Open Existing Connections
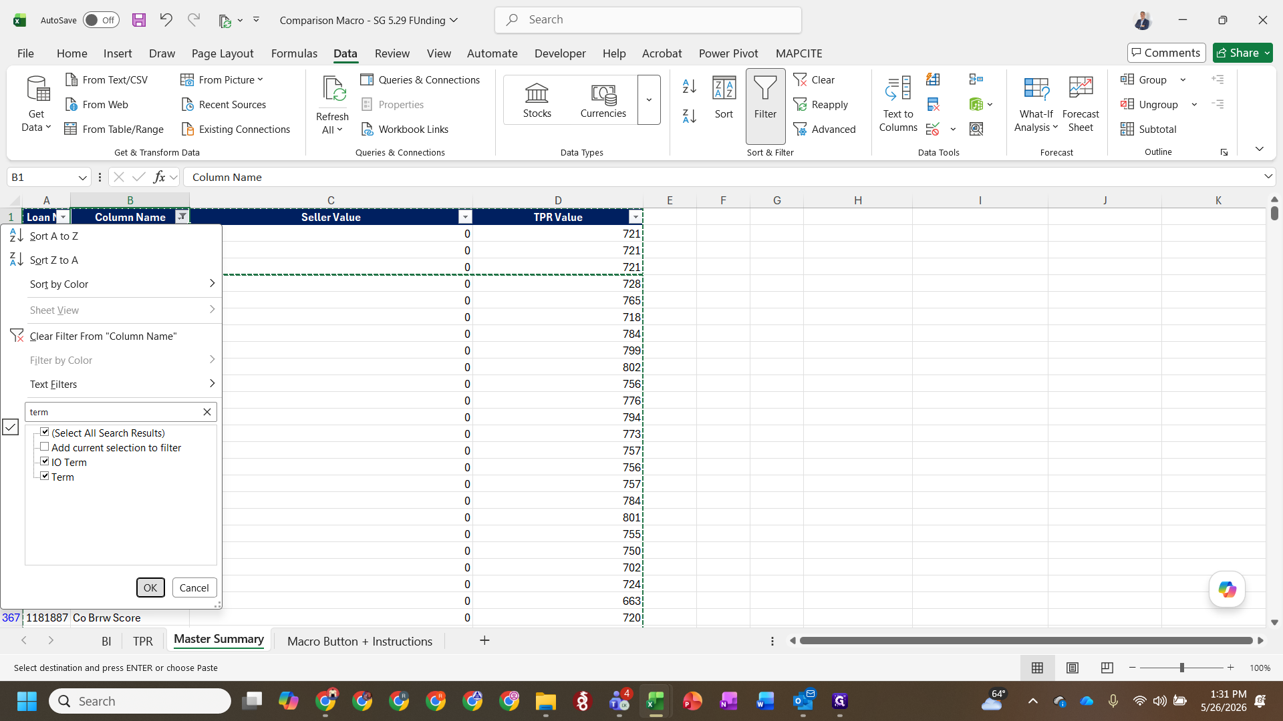The height and width of the screenshot is (721, 1283). tap(236, 129)
